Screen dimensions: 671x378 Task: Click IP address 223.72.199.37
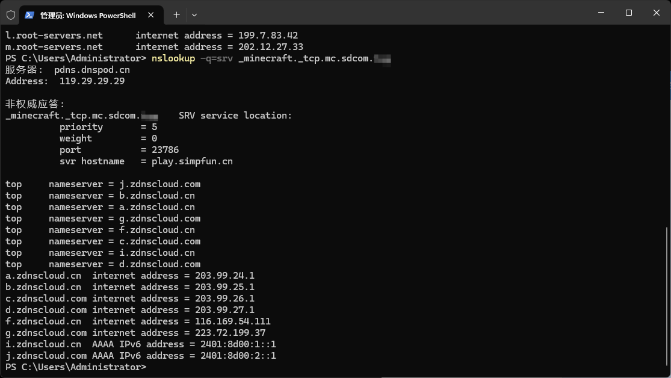[x=230, y=333]
